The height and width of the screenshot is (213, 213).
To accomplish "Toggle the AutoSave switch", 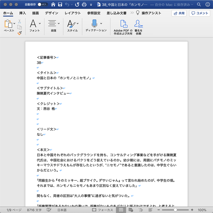I will pos(42,5).
